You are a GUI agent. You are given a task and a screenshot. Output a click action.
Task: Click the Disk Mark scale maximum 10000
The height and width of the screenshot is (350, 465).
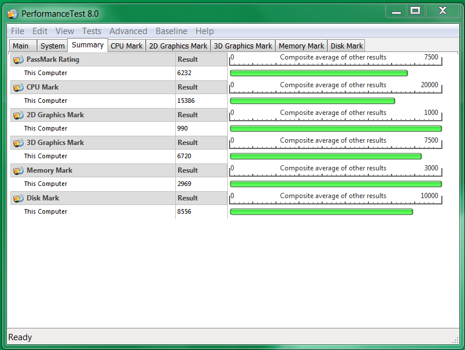tap(429, 196)
